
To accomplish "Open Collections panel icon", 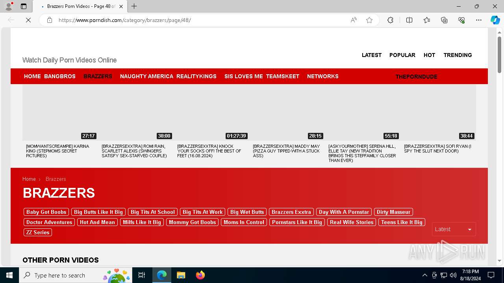I will [x=444, y=20].
